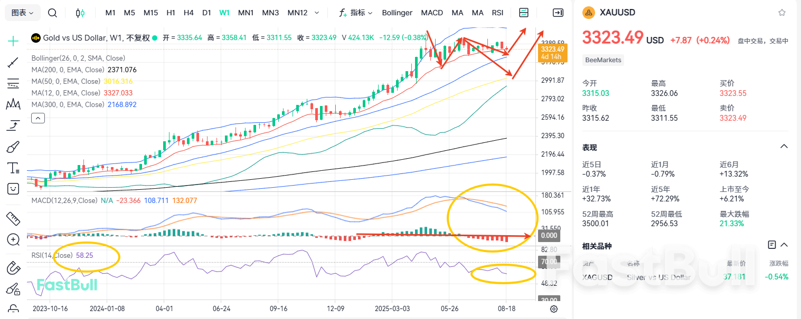
Task: Toggle the right panel with arrow icon
Action: pos(558,12)
